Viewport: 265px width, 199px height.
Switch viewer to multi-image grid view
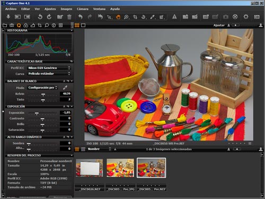(77, 25)
